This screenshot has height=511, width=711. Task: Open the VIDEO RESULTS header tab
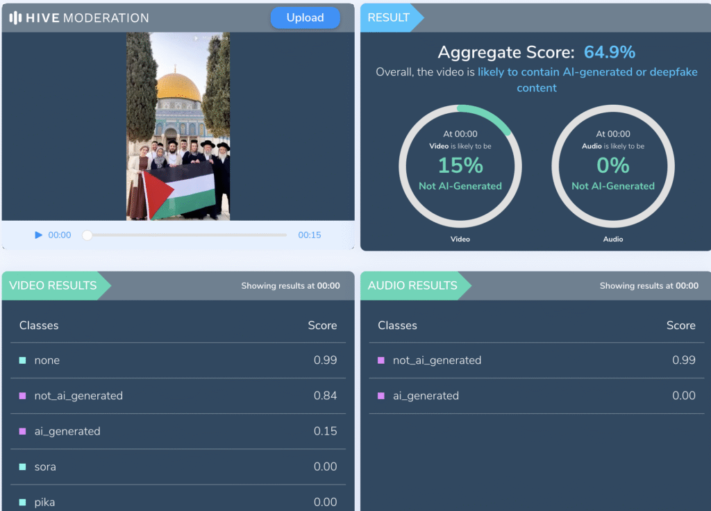tap(53, 285)
